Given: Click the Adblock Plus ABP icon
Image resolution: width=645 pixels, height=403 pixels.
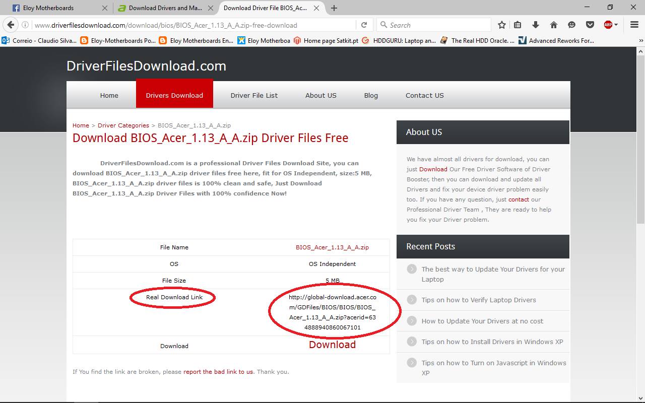Looking at the screenshot, I should (x=608, y=25).
